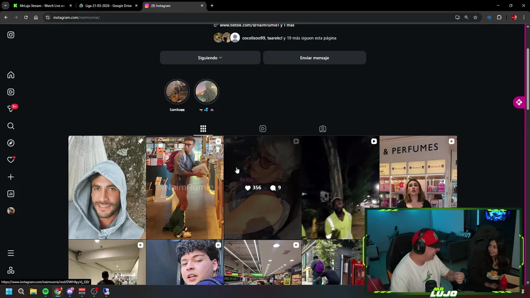Open the tab search dropdown arrow
This screenshot has height=298, width=530.
coord(5,6)
